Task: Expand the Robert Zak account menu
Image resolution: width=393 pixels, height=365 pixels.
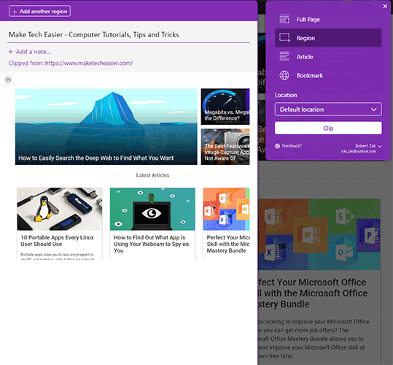Action: tap(368, 146)
